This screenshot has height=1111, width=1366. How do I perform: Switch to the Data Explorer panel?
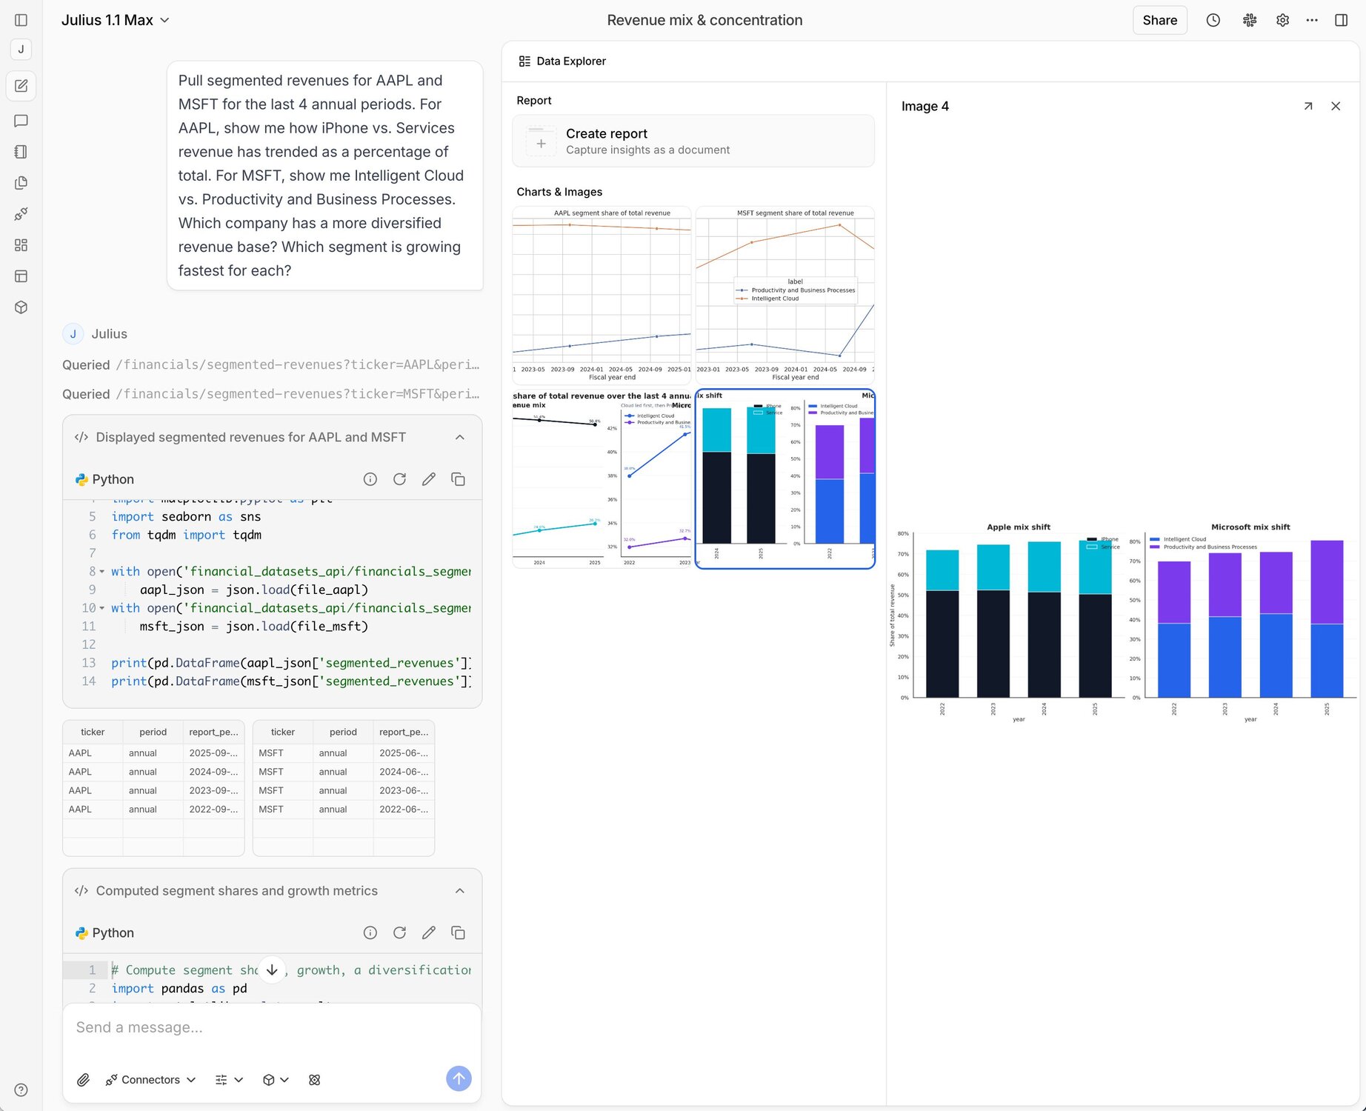562,61
